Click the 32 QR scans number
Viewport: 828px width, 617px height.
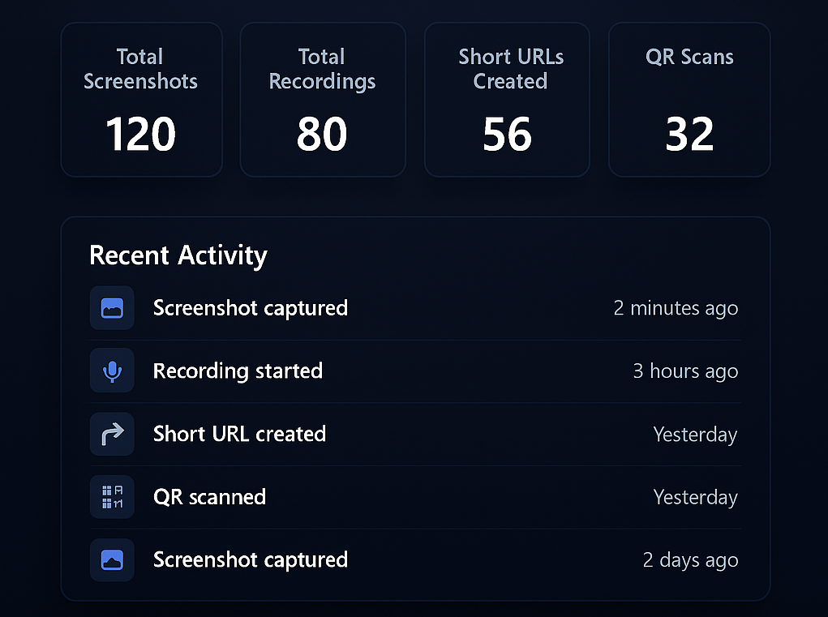pos(689,135)
